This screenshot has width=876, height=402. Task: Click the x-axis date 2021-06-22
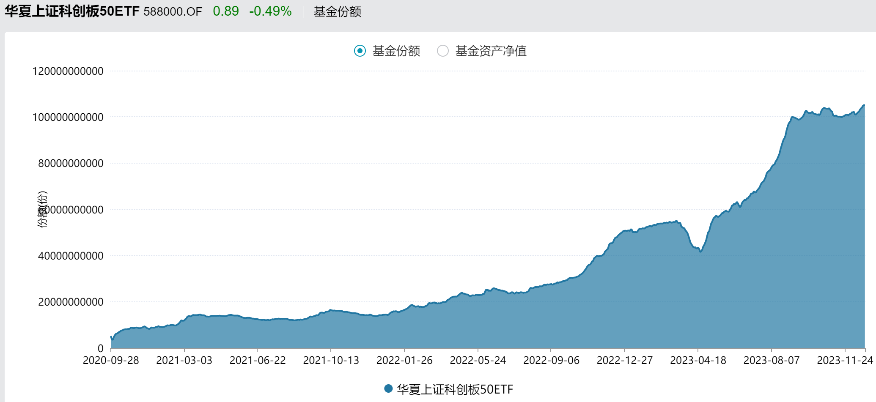(258, 361)
